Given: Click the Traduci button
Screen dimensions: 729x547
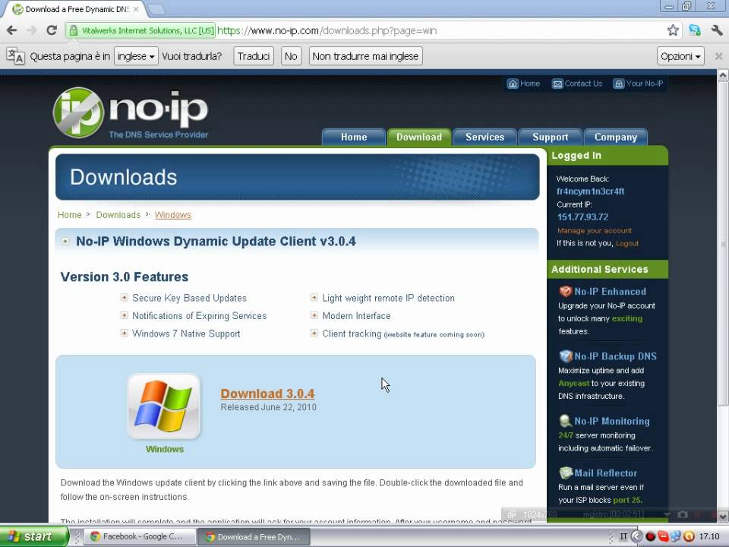Looking at the screenshot, I should point(254,56).
